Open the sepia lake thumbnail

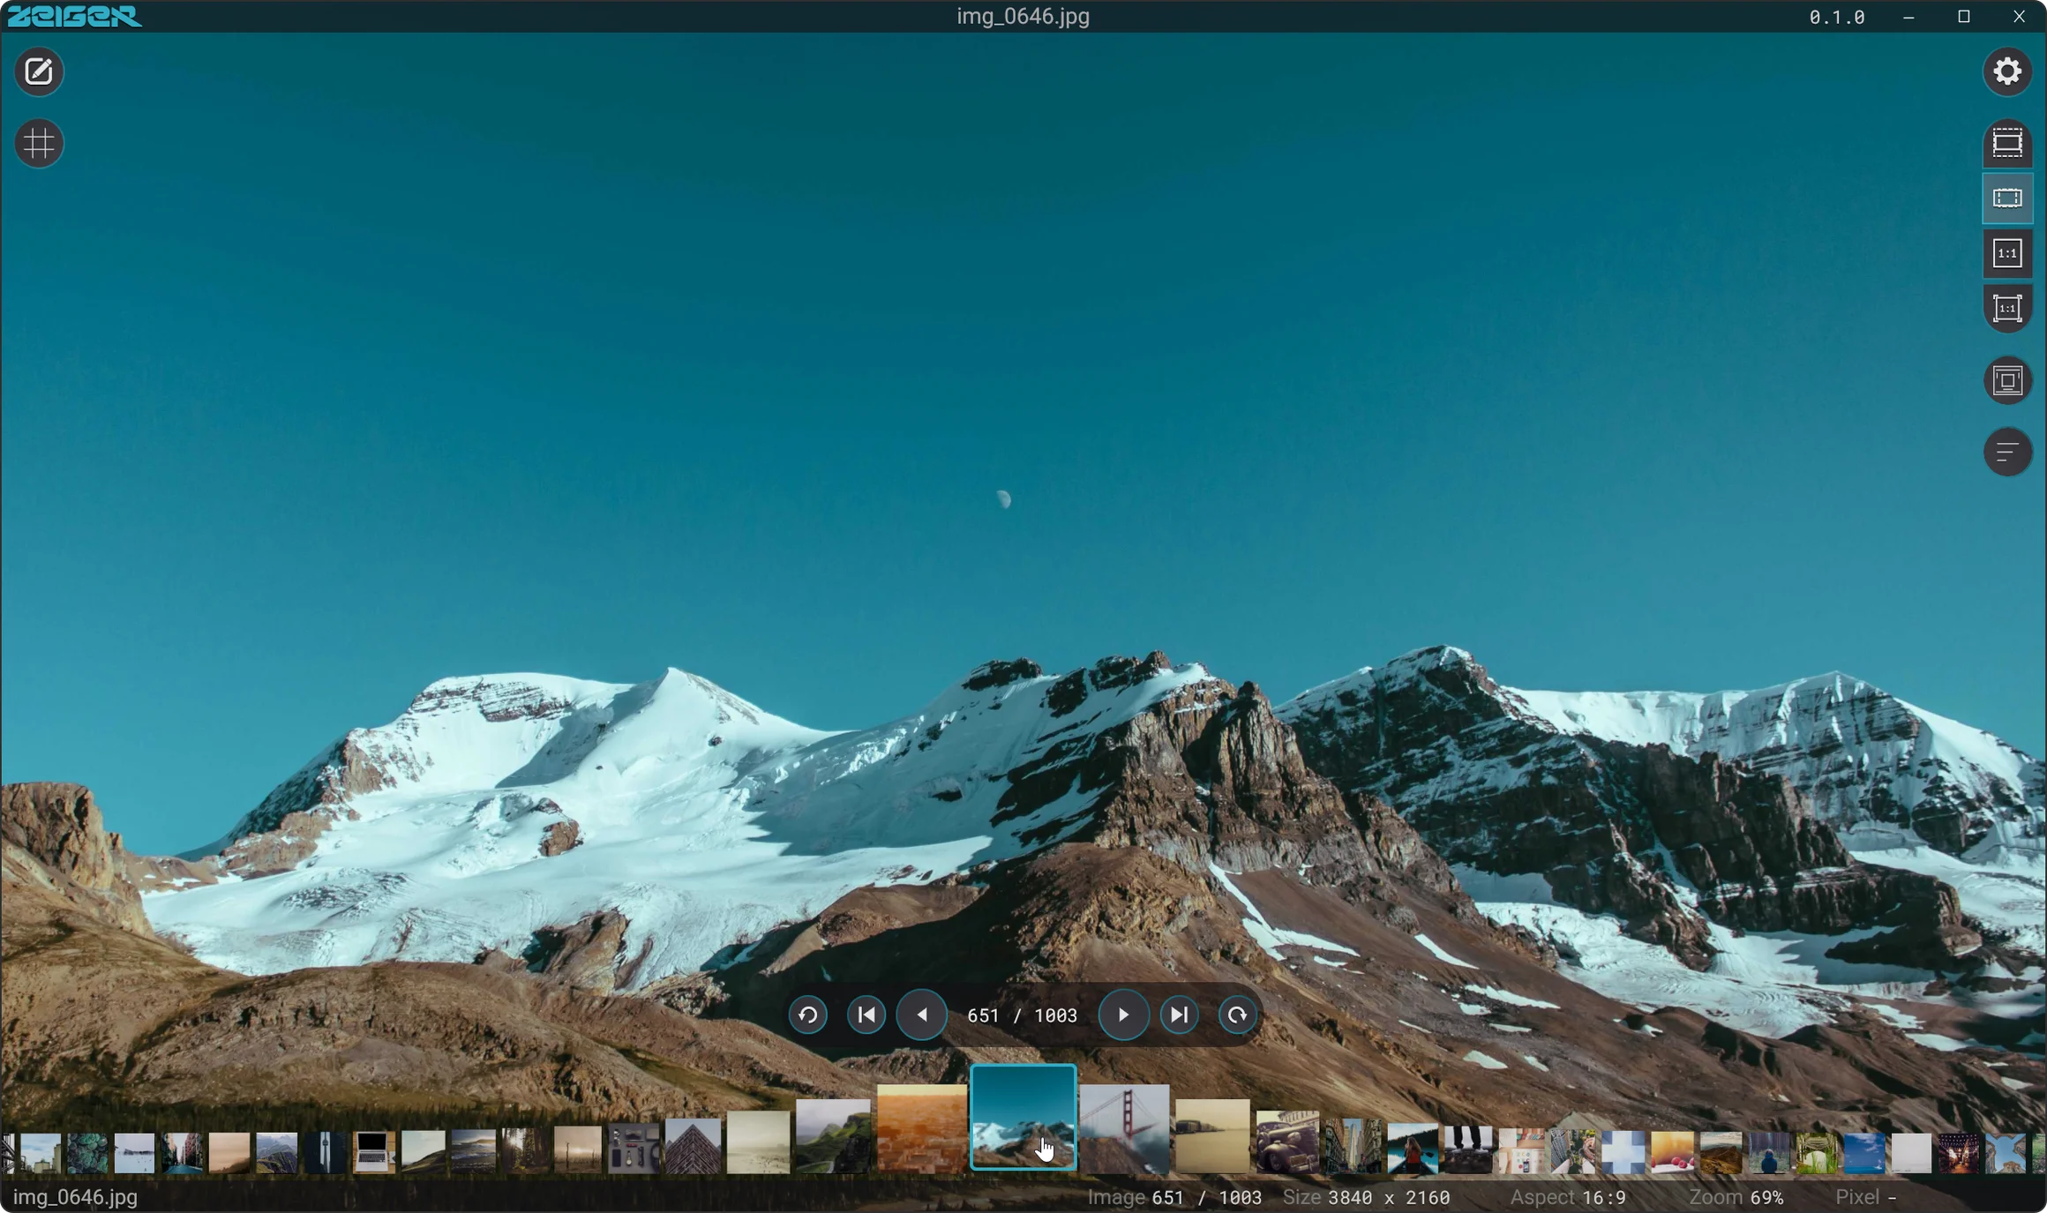pyautogui.click(x=1212, y=1136)
